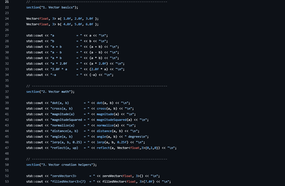This screenshot has height=186, width=285.
Task: Click the comment divider on line 36
Action: (x=97, y=86)
